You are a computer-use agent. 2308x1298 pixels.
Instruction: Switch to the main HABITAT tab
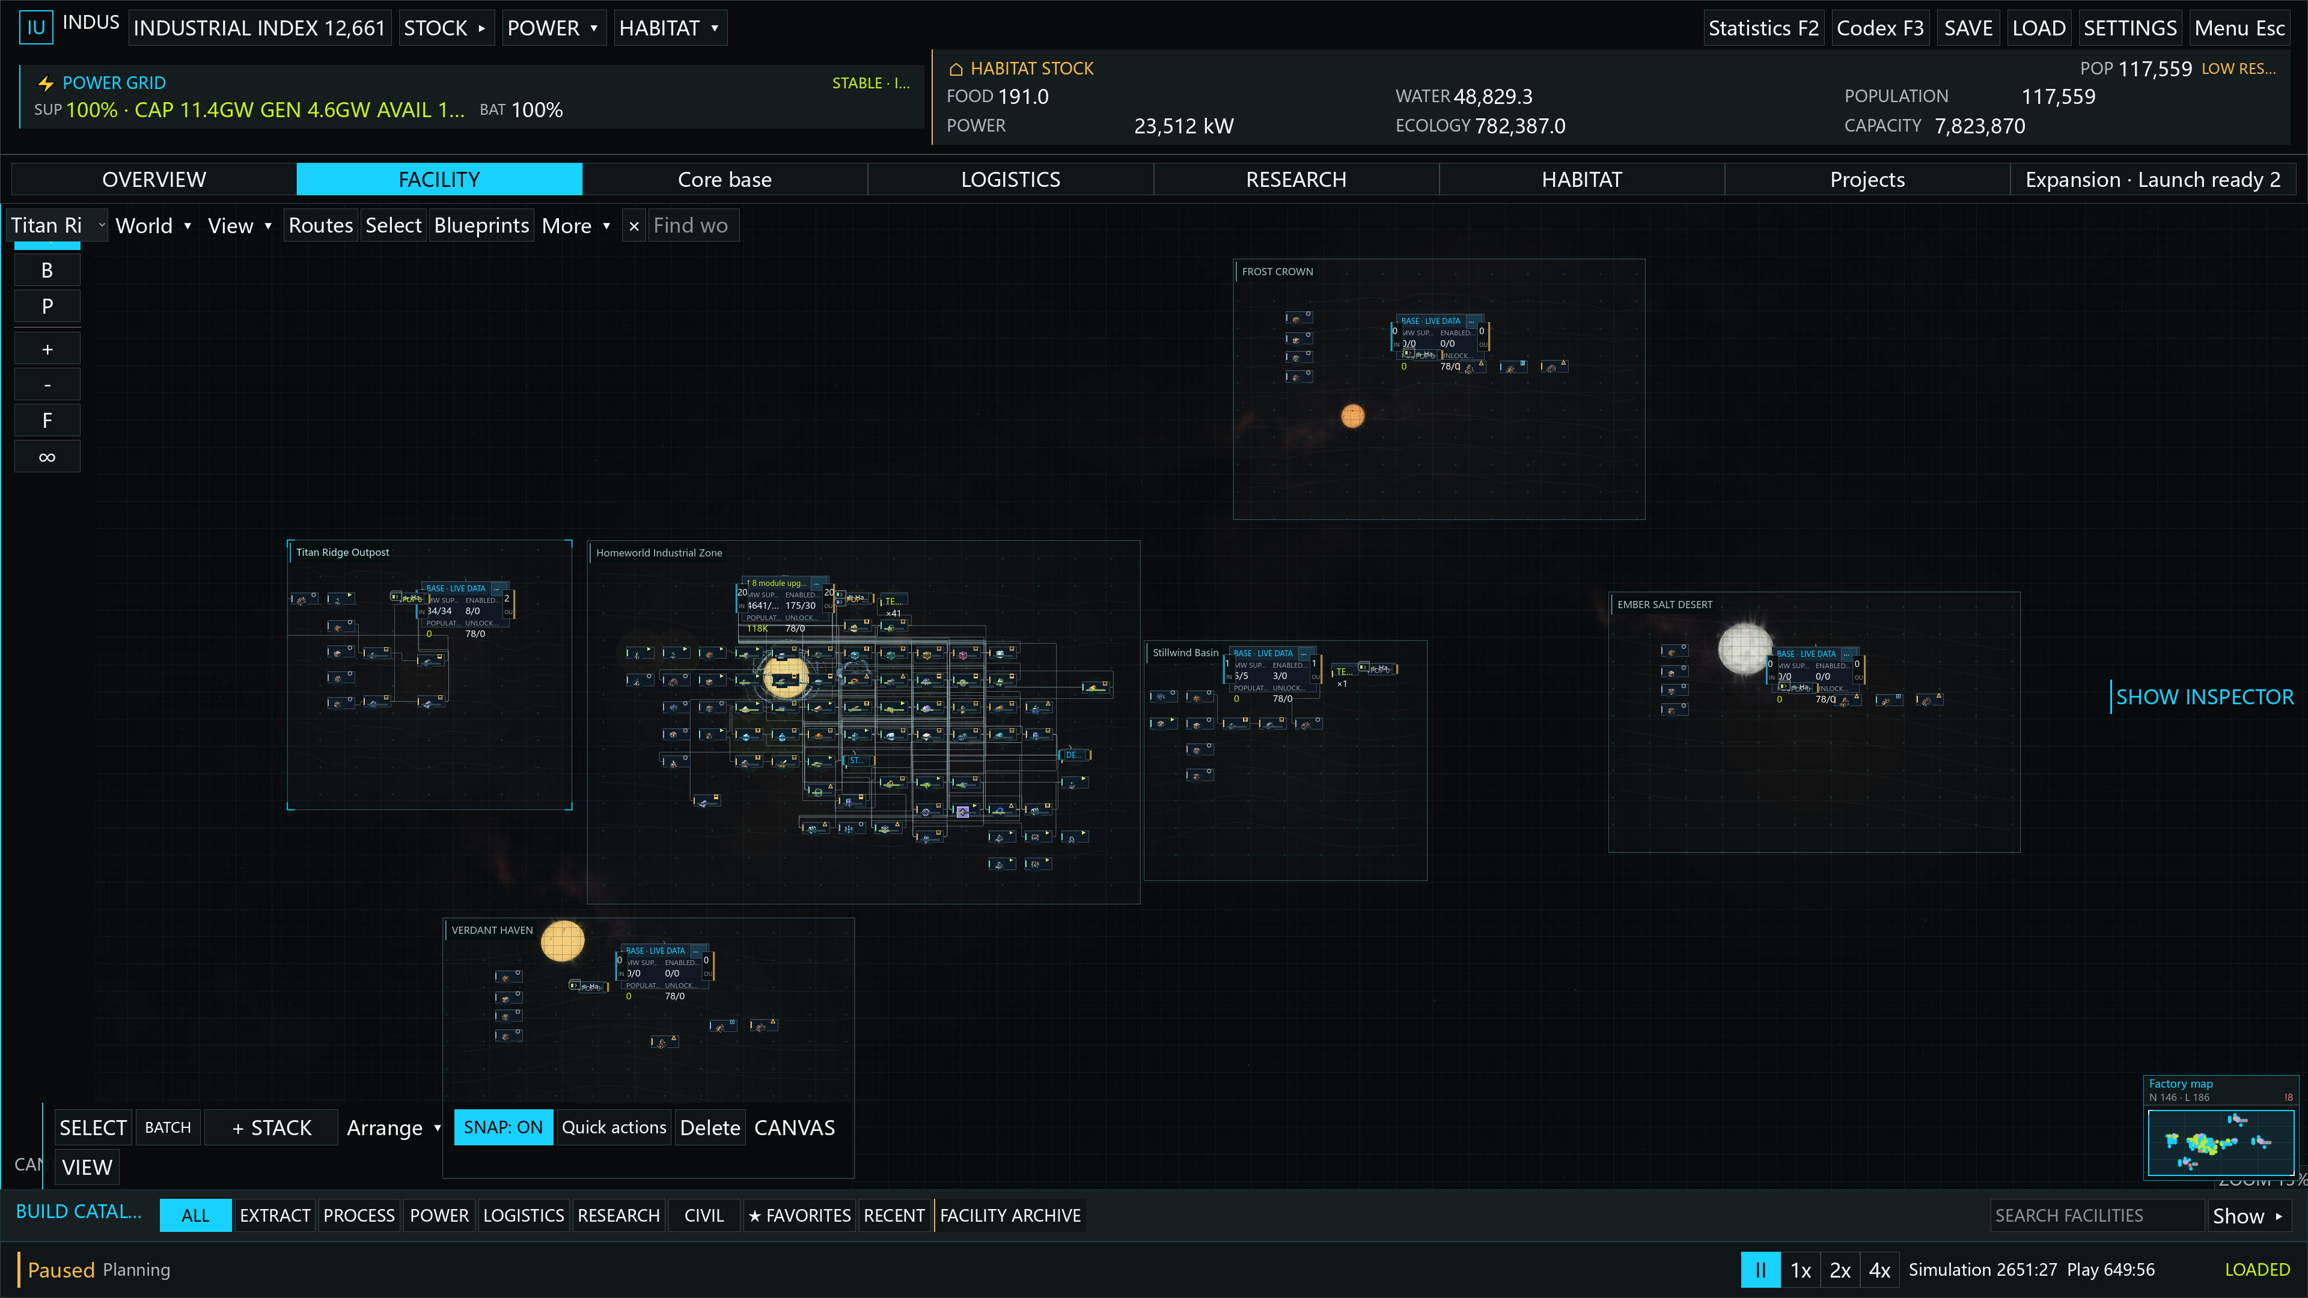[1583, 179]
